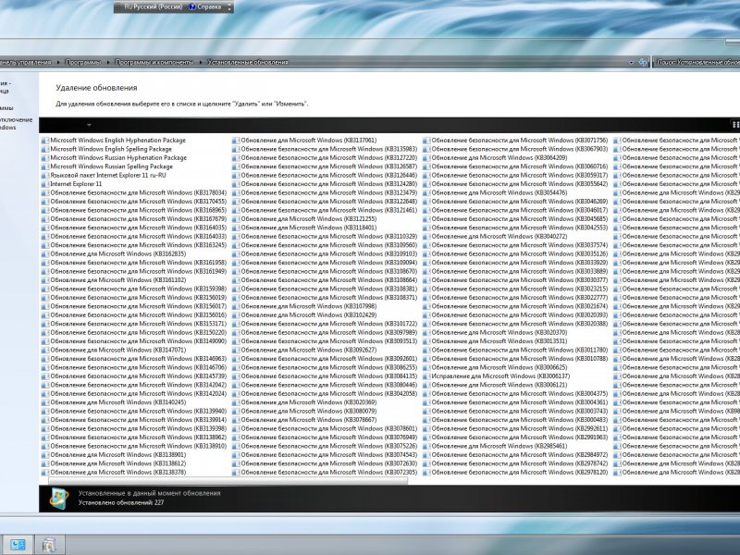
Task: Click the Установлено обновлений 227 status text
Action: pyautogui.click(x=121, y=502)
